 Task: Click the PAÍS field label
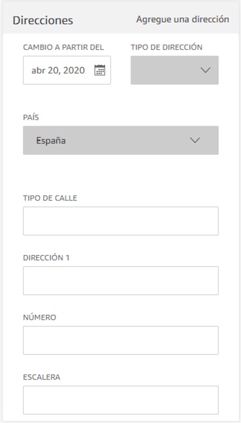[31, 117]
